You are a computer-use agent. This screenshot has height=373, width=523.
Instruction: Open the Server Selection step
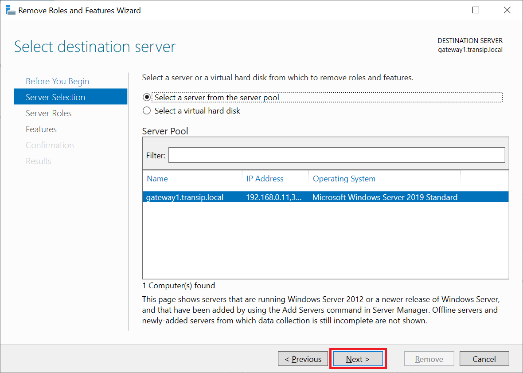pyautogui.click(x=55, y=97)
